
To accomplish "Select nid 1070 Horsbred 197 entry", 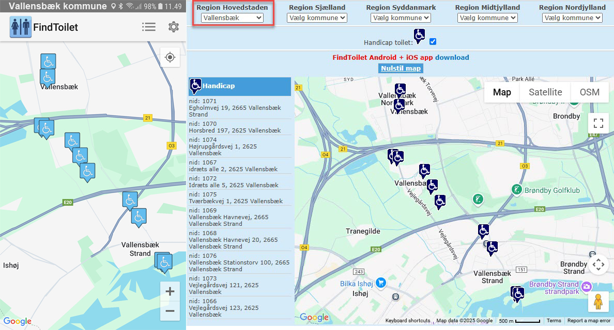I will click(x=240, y=127).
